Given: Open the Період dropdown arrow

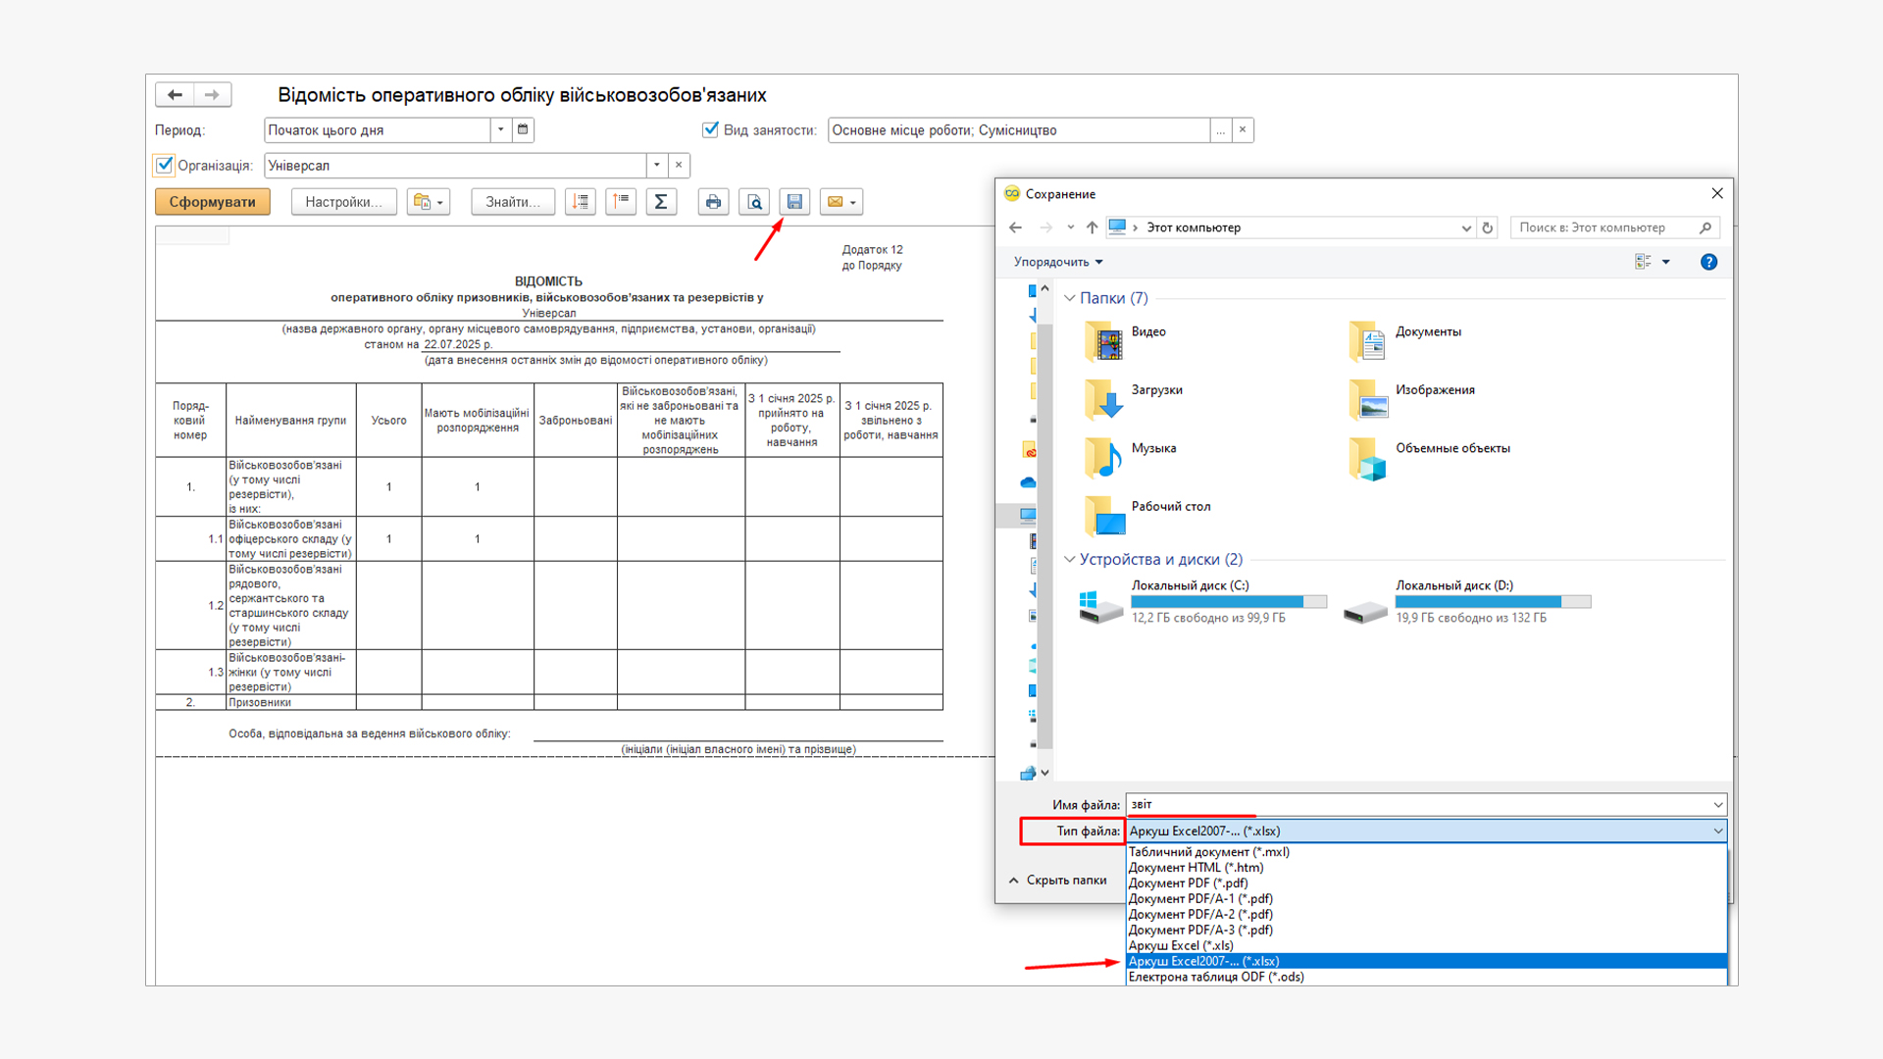Looking at the screenshot, I should (500, 129).
